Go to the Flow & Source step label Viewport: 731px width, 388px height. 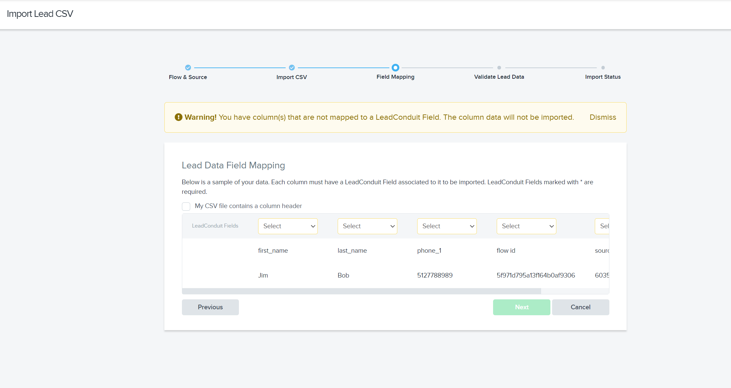(188, 77)
